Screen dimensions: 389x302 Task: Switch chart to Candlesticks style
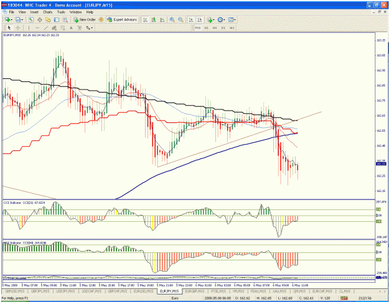point(154,19)
